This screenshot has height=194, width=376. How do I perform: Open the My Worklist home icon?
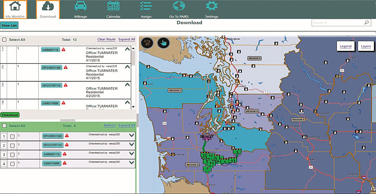point(15,6)
